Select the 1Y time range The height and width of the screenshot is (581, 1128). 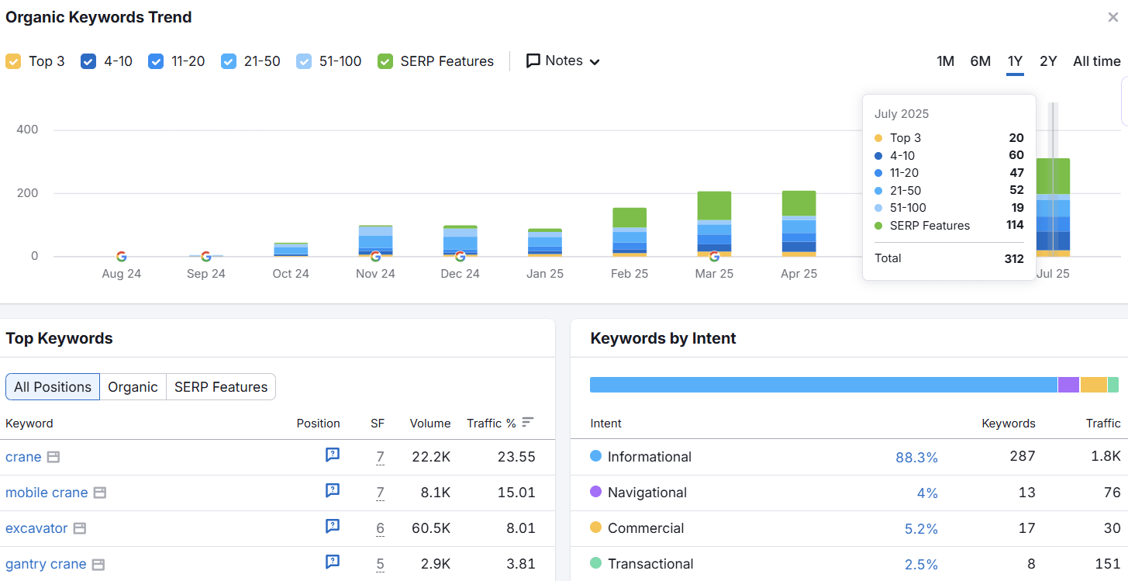pos(1015,61)
